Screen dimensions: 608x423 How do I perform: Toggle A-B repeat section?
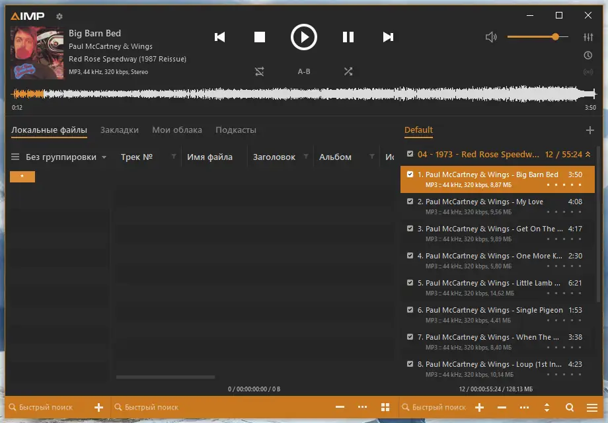click(x=303, y=71)
